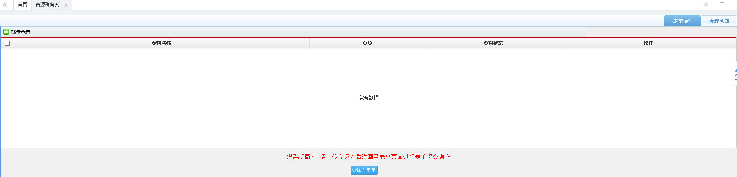
Task: Click the square full-screen icon in tab bar
Action: (722, 4)
